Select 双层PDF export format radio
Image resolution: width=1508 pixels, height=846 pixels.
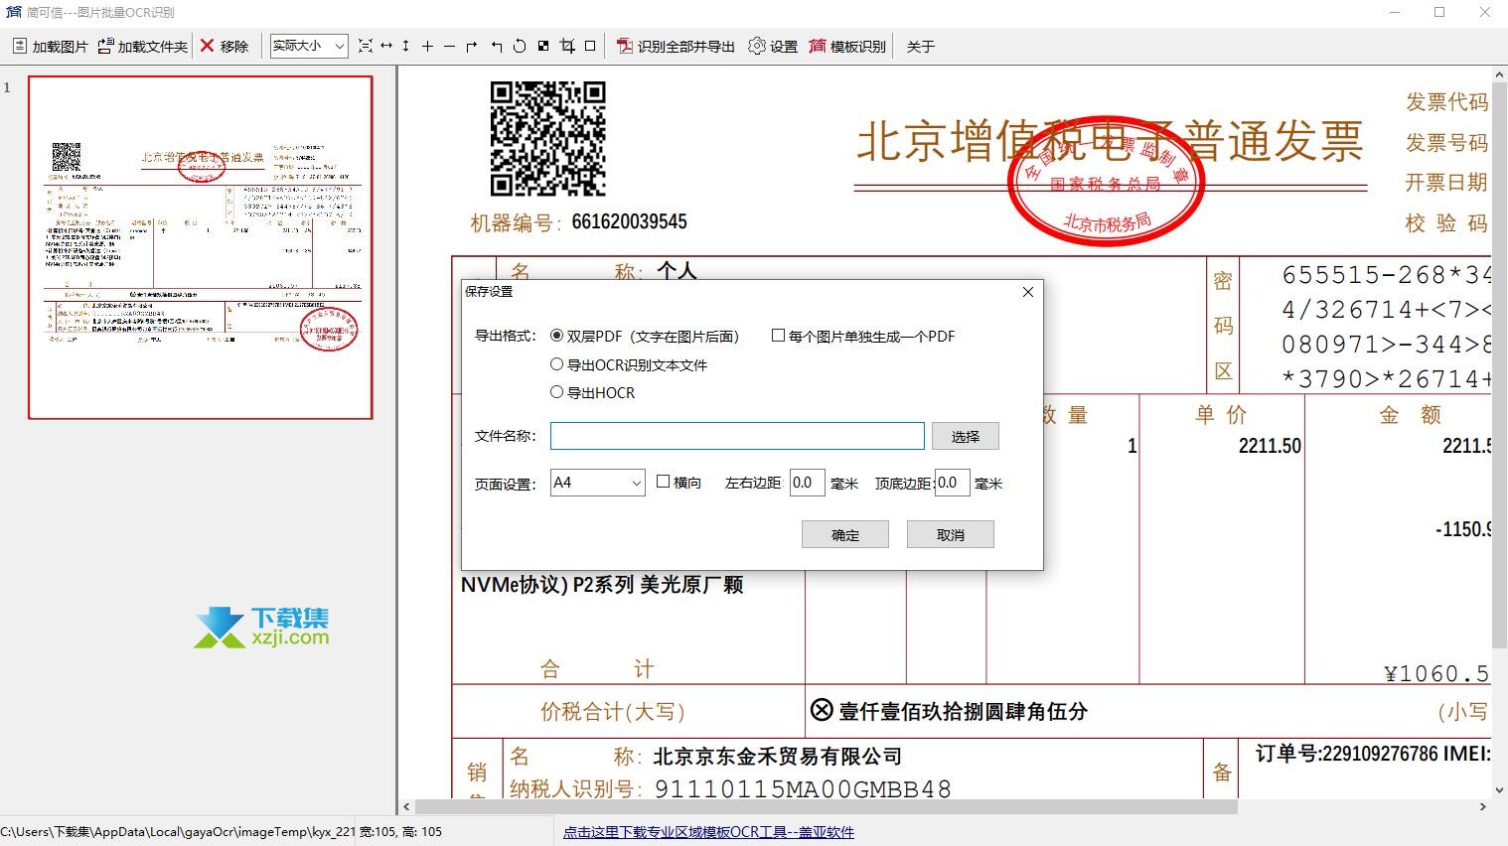click(557, 336)
